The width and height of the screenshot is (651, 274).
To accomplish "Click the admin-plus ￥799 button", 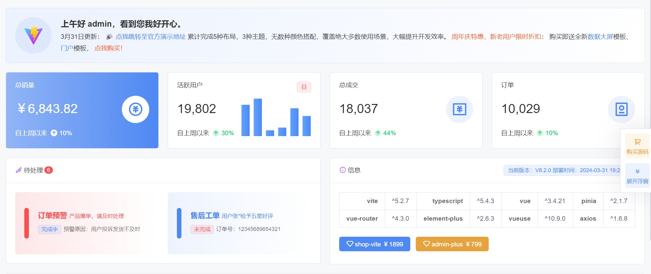I will pyautogui.click(x=452, y=244).
